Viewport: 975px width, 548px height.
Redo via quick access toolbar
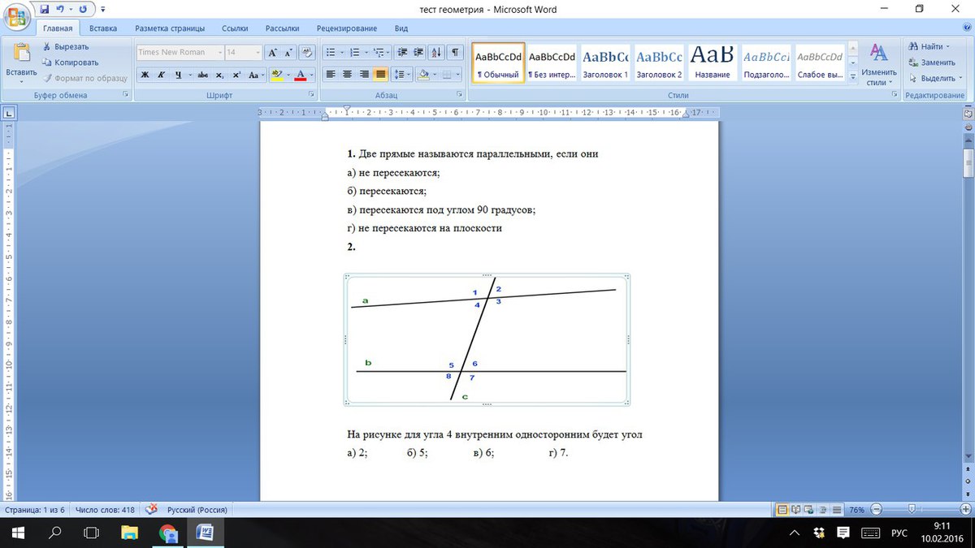point(82,9)
